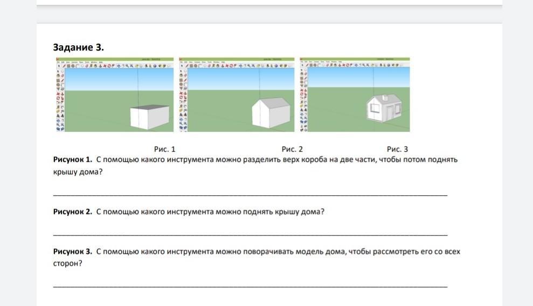
Task: Click the bold 'Рисунок 3.' label
Action: click(x=73, y=251)
